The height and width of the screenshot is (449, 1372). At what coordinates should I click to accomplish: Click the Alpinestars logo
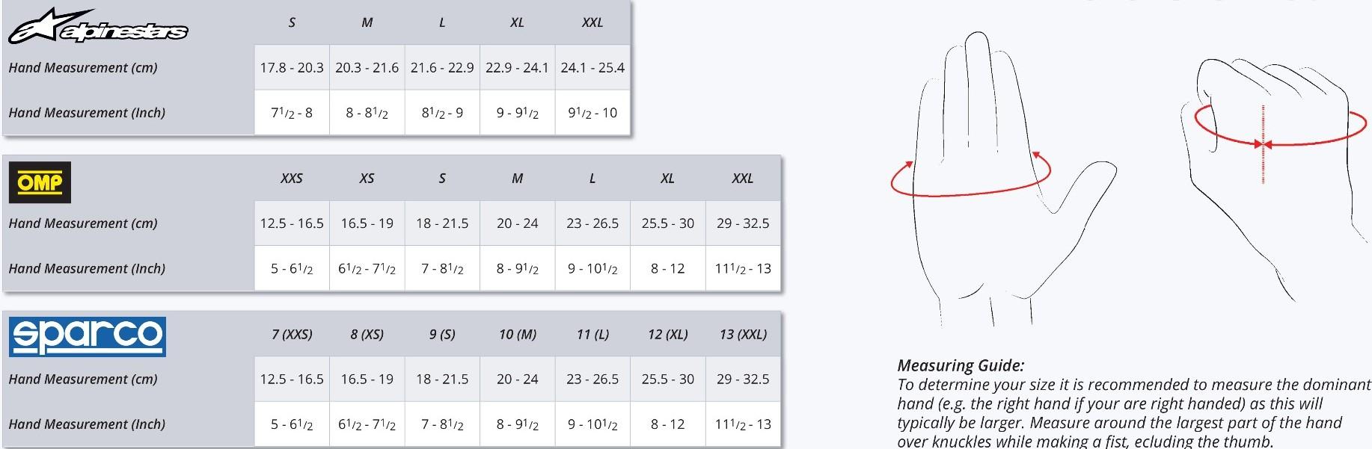pos(97,26)
